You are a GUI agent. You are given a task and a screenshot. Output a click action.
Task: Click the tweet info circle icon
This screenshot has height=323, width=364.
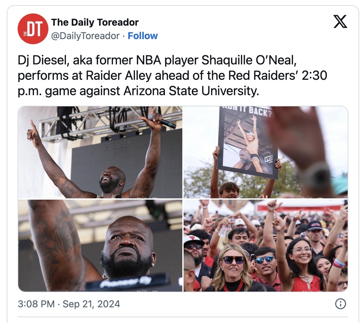[340, 304]
